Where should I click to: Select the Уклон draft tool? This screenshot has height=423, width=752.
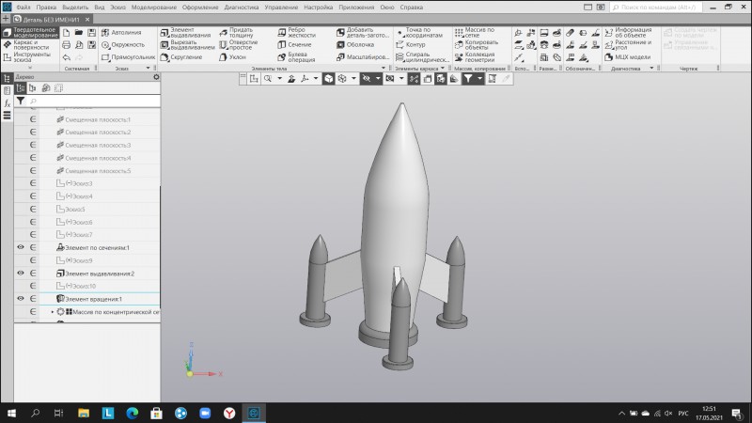pyautogui.click(x=232, y=57)
